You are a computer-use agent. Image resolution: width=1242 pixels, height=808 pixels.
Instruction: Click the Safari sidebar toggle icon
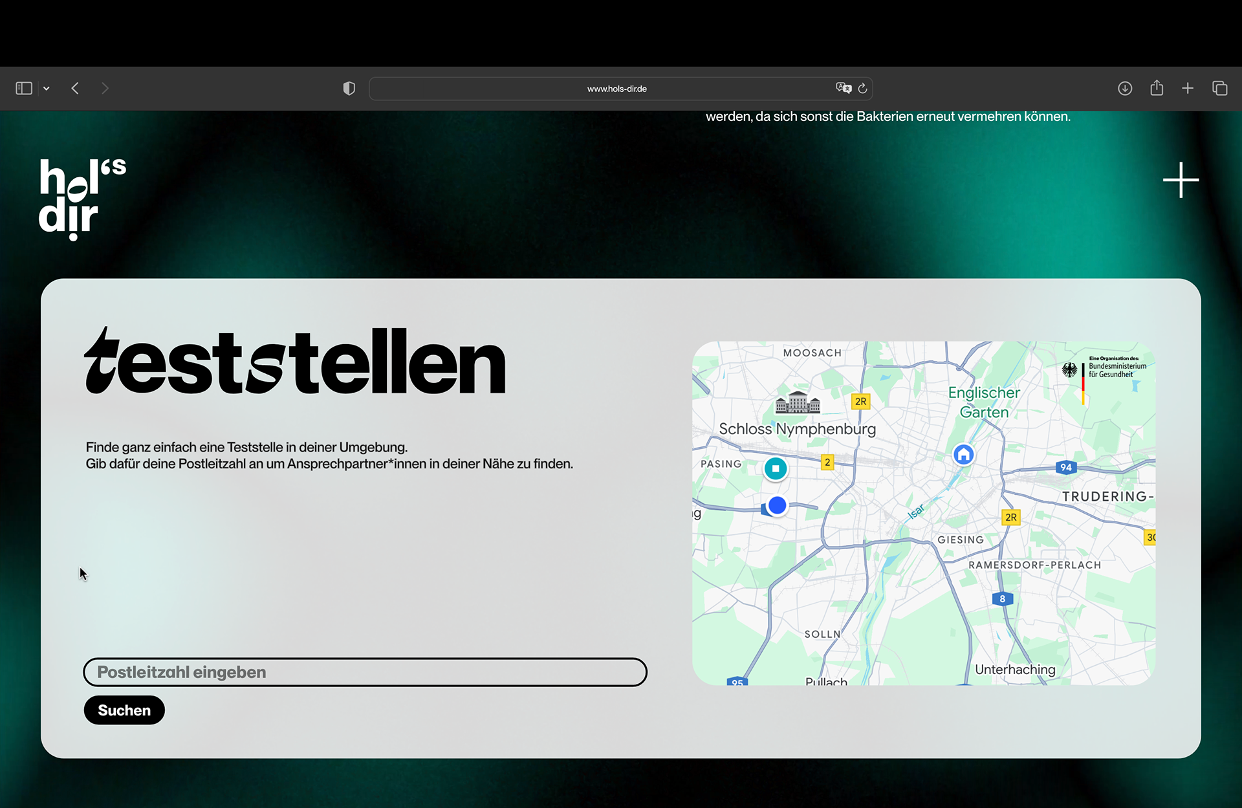(24, 89)
